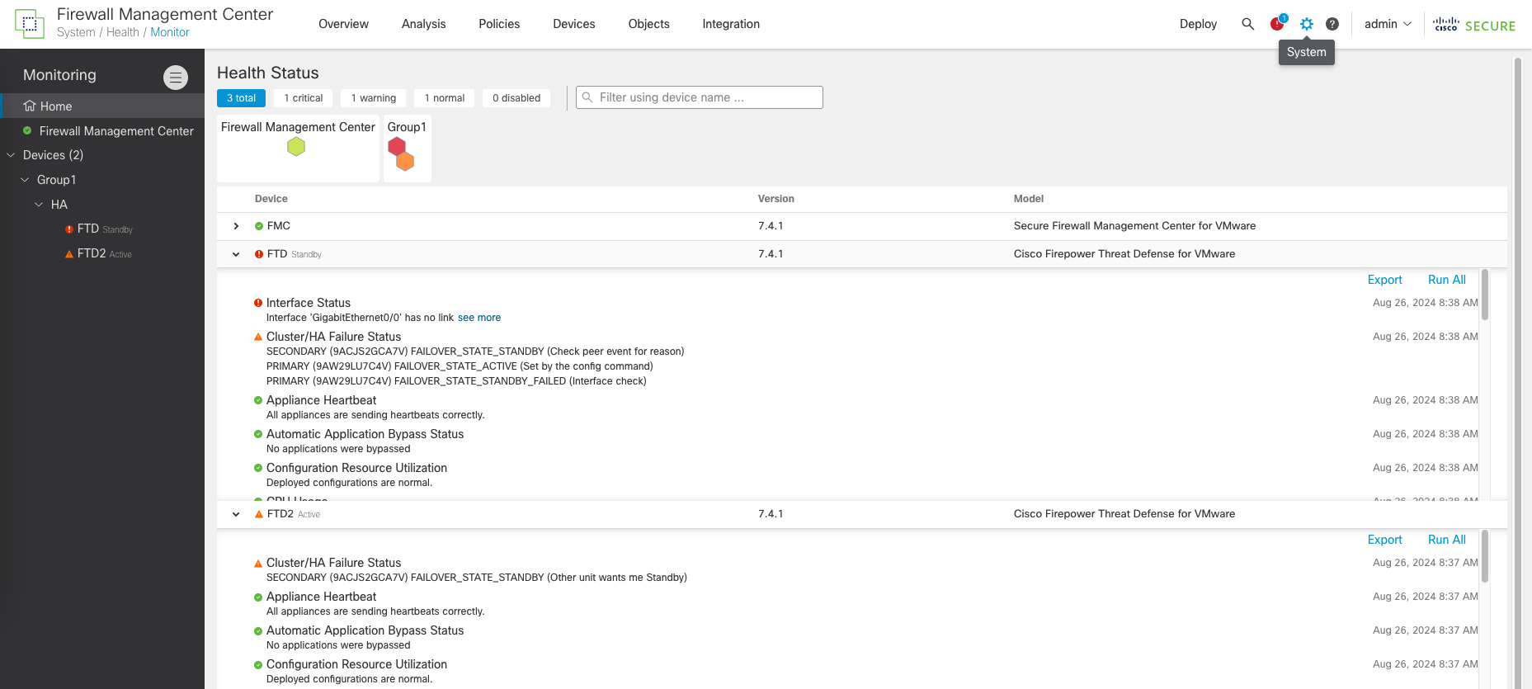Filter by 1 critical status
Screen dimensions: 1532x689
coord(303,98)
